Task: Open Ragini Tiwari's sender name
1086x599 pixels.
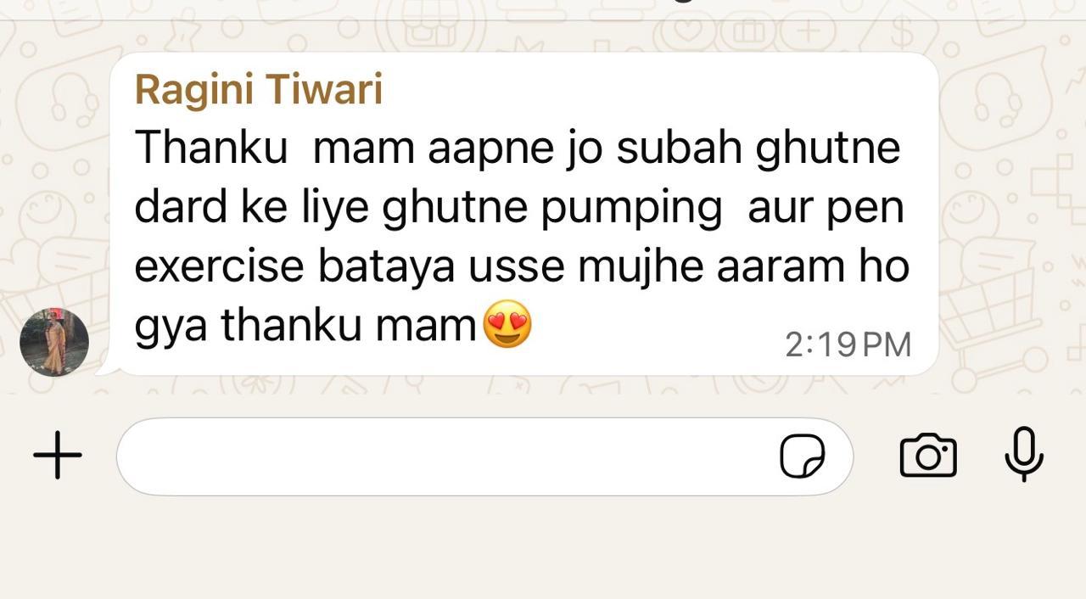Action: pyautogui.click(x=259, y=89)
